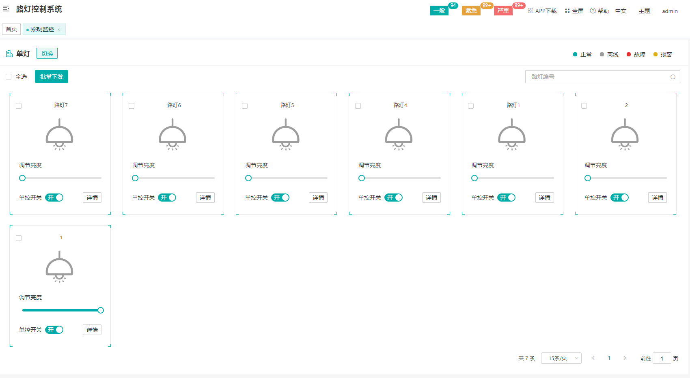This screenshot has width=690, height=378.
Task: Click 路灯7 brightness slider handle
Action: click(22, 178)
